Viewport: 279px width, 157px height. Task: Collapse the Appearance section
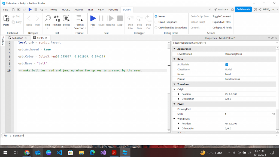(174, 49)
